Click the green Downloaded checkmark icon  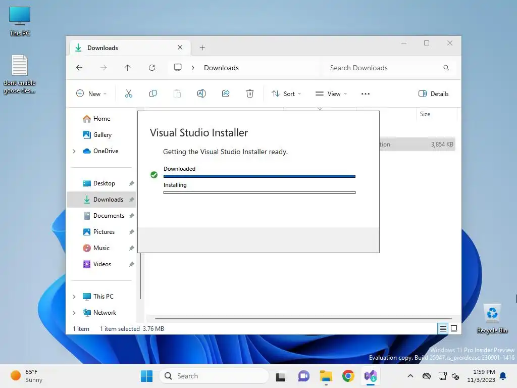[154, 175]
